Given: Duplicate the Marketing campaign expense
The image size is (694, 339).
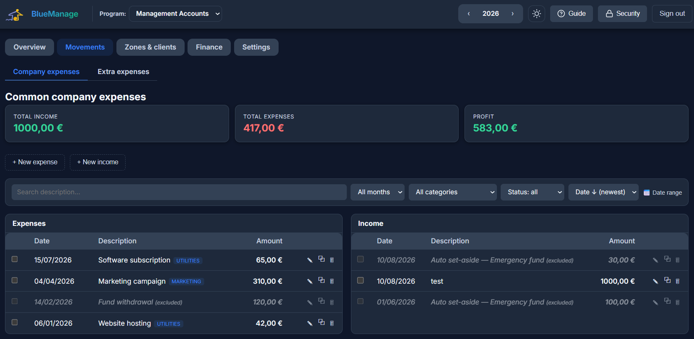Looking at the screenshot, I should pyautogui.click(x=321, y=280).
